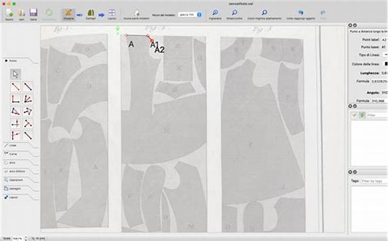Click the Scale percentage field in status bar
The width and height of the screenshot is (388, 241).
point(17,239)
